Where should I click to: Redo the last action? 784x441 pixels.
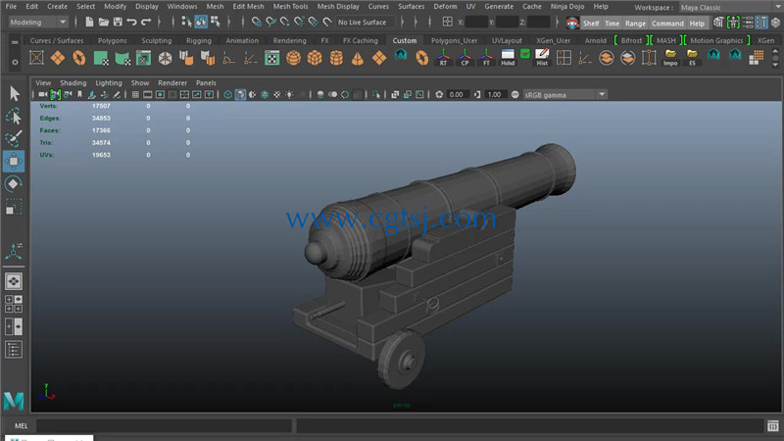[x=146, y=22]
